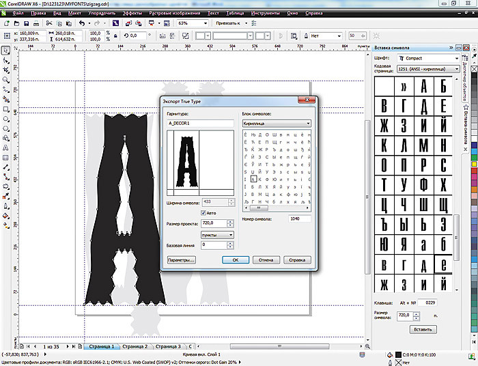The height and width of the screenshot is (366, 478).
Task: Select the Zoom magnifier tool
Action: click(x=5, y=79)
